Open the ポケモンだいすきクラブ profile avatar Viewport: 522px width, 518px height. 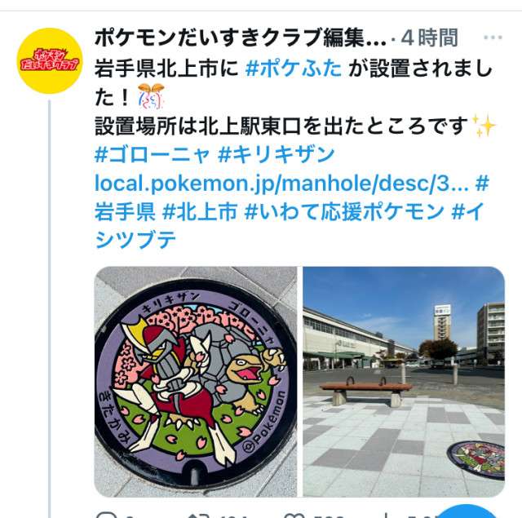50,61
